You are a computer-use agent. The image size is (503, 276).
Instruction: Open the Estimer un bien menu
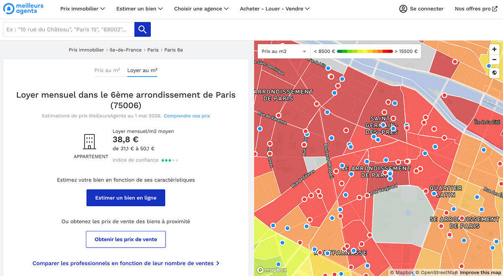tap(140, 9)
